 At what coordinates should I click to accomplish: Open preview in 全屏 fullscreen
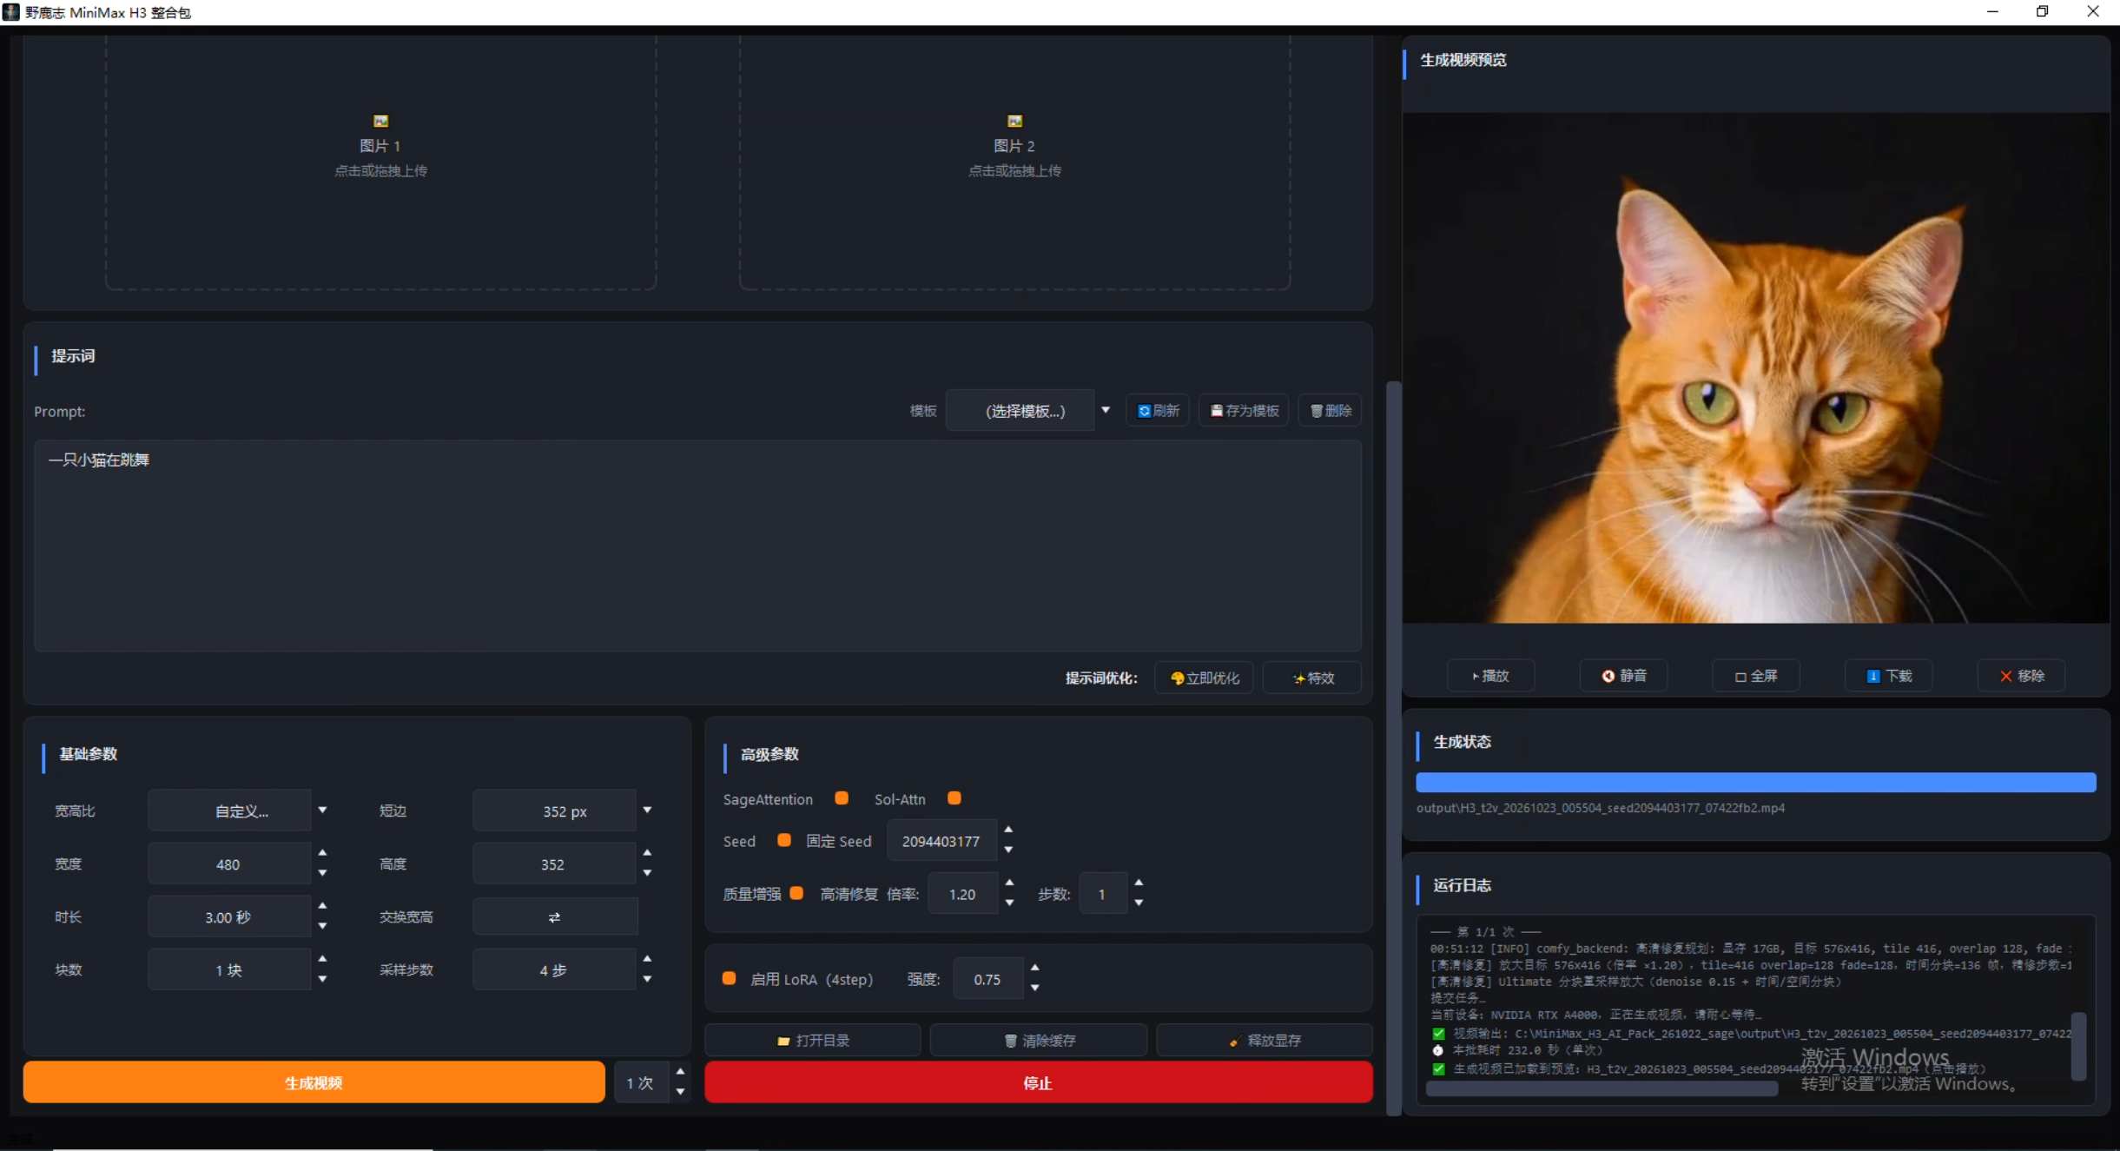(x=1755, y=676)
